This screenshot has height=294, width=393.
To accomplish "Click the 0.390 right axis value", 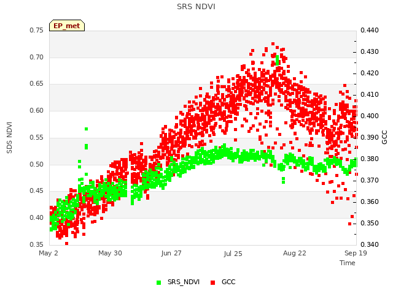I will 370,137.
